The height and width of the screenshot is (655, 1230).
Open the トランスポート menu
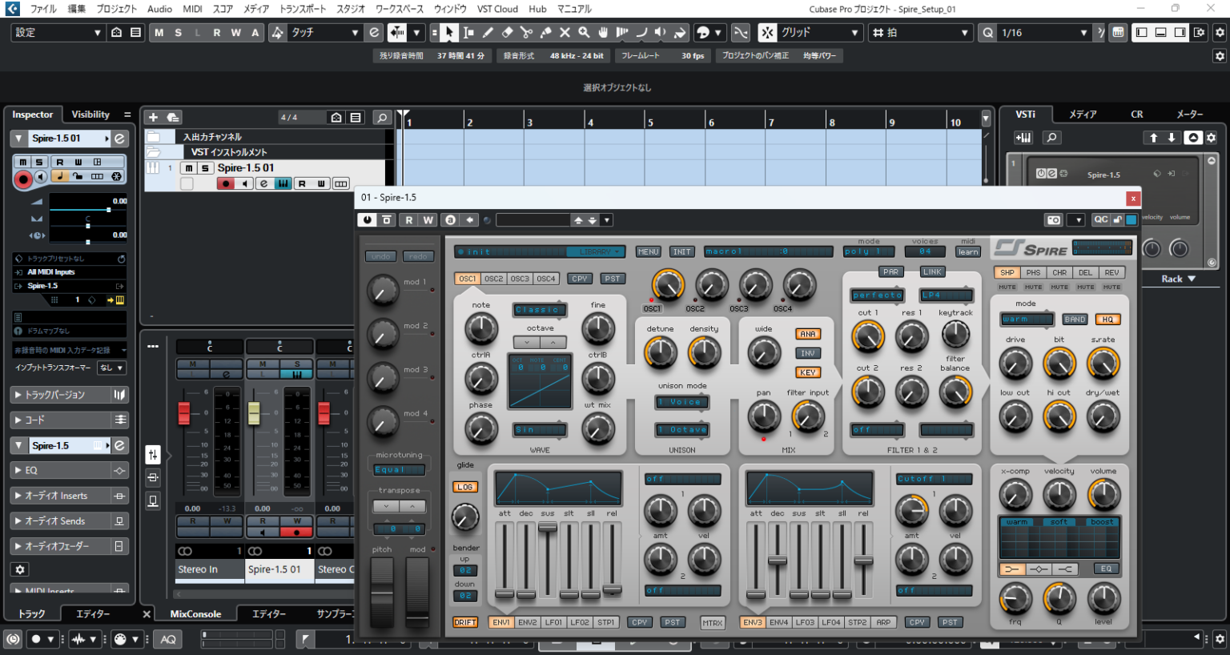(303, 9)
